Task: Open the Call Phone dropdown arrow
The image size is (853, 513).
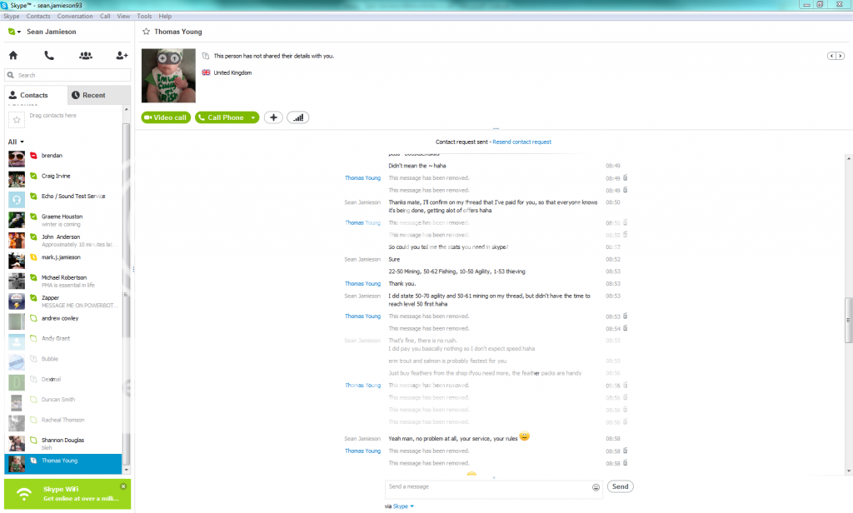Action: coord(252,117)
